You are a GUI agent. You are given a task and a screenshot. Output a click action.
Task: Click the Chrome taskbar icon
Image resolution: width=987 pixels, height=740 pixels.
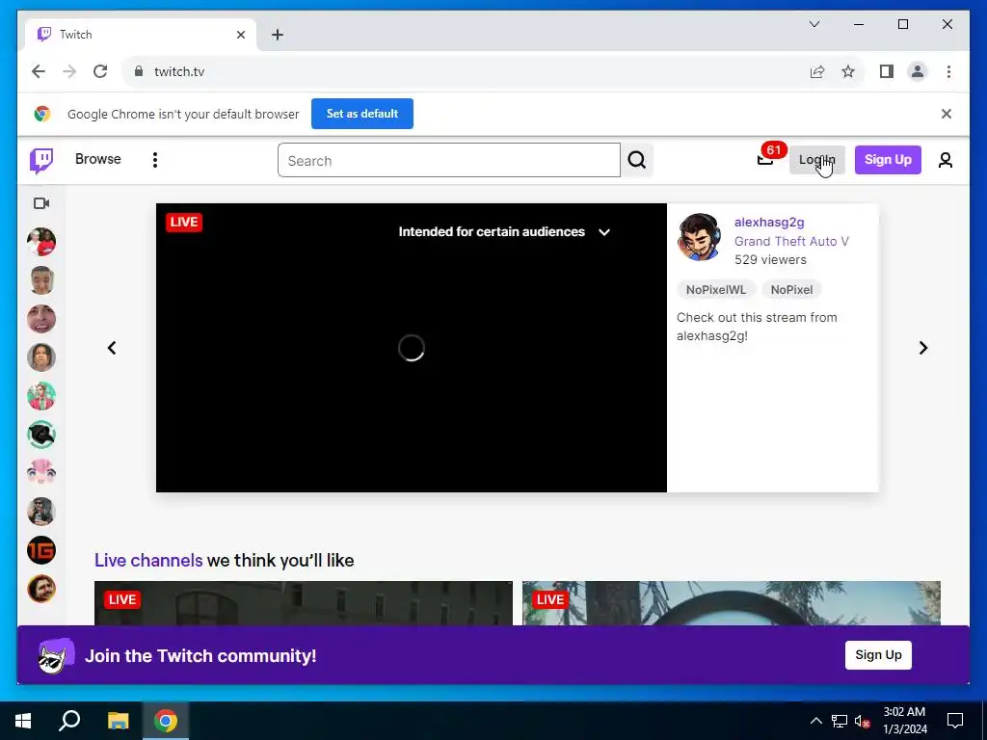pyautogui.click(x=166, y=721)
